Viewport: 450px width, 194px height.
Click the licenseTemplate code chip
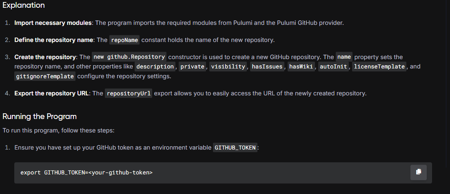pos(379,66)
